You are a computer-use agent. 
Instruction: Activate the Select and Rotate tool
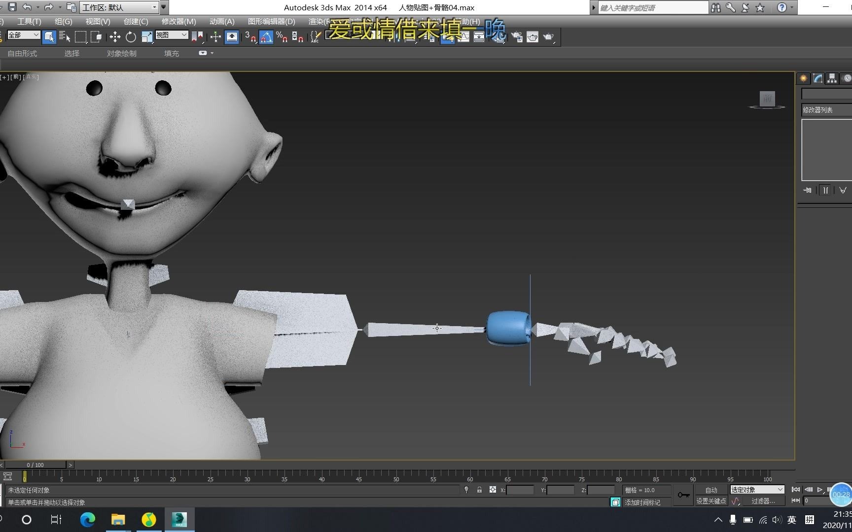[131, 37]
